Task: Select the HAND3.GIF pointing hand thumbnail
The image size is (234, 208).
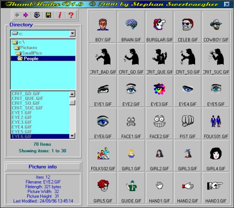Action: [216, 188]
